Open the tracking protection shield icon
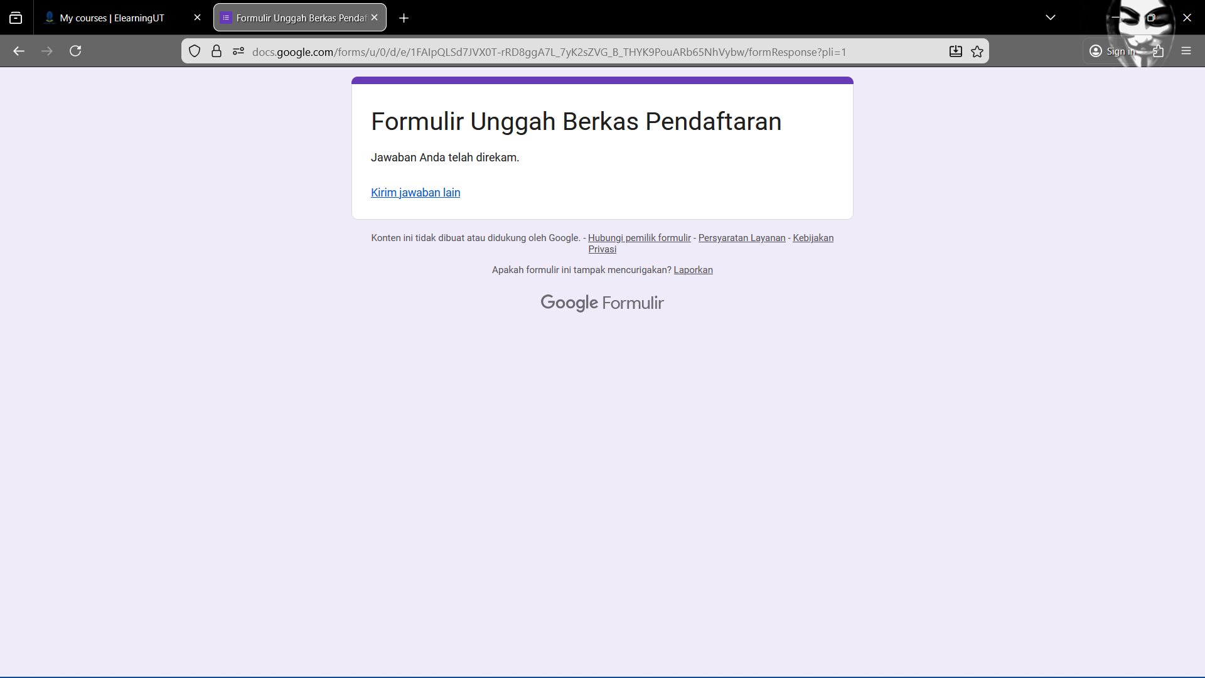The height and width of the screenshot is (678, 1205). click(195, 51)
